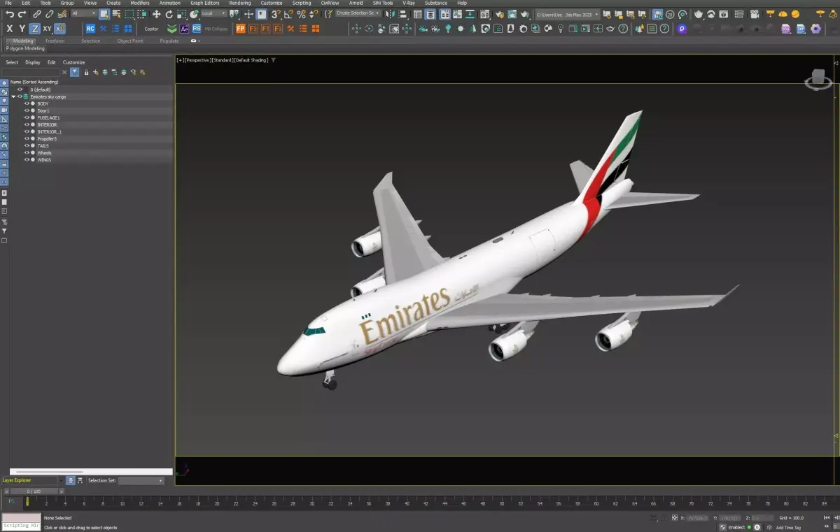
Task: Constrain to XY plane button
Action: point(47,29)
